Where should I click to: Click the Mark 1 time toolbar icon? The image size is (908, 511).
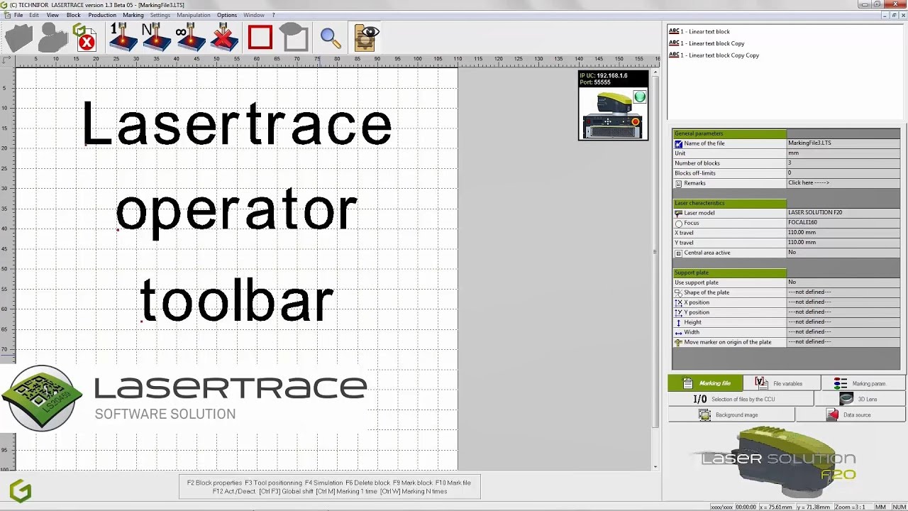[x=123, y=38]
